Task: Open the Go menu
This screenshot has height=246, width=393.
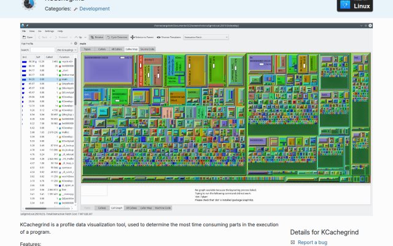Action: coord(39,31)
